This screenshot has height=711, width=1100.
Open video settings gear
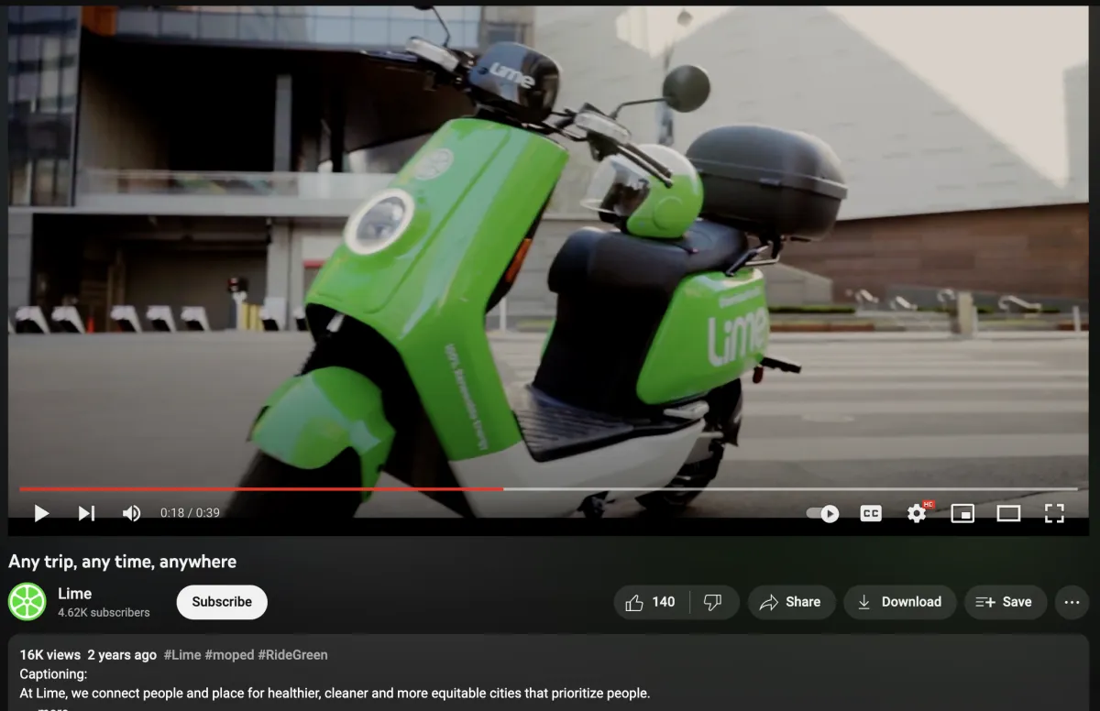pyautogui.click(x=918, y=513)
